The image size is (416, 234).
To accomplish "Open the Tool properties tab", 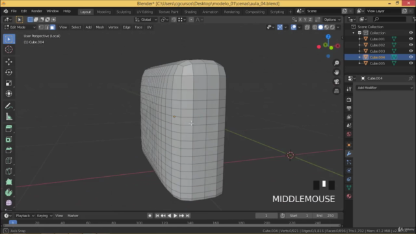I will point(349,90).
